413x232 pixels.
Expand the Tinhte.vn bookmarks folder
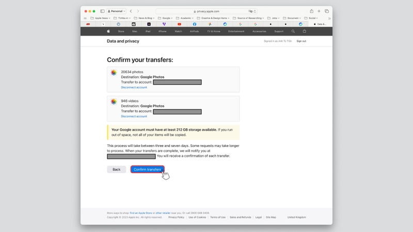122,18
